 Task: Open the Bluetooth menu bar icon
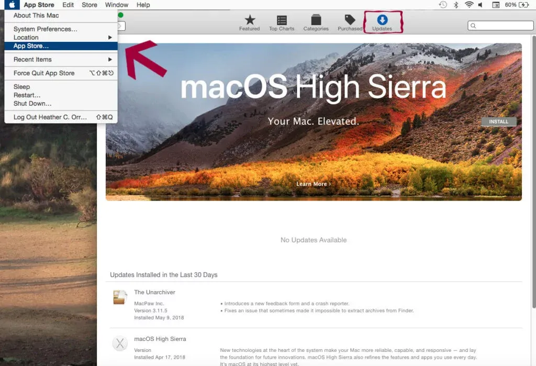[456, 5]
